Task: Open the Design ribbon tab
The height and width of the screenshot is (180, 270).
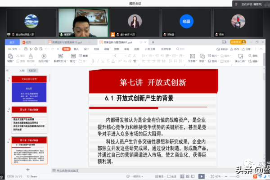Action: point(86,49)
